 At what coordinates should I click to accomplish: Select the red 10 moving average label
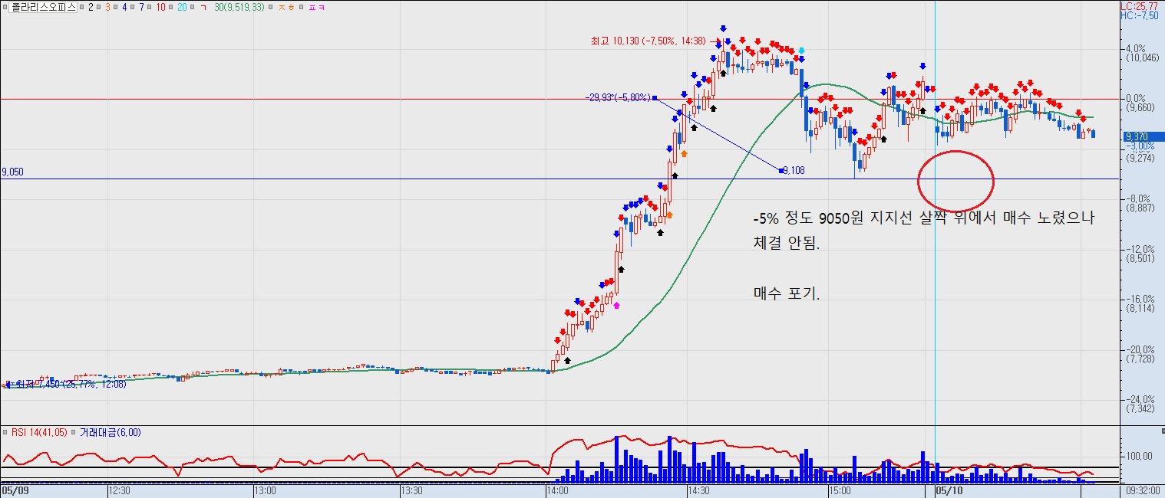(x=160, y=7)
